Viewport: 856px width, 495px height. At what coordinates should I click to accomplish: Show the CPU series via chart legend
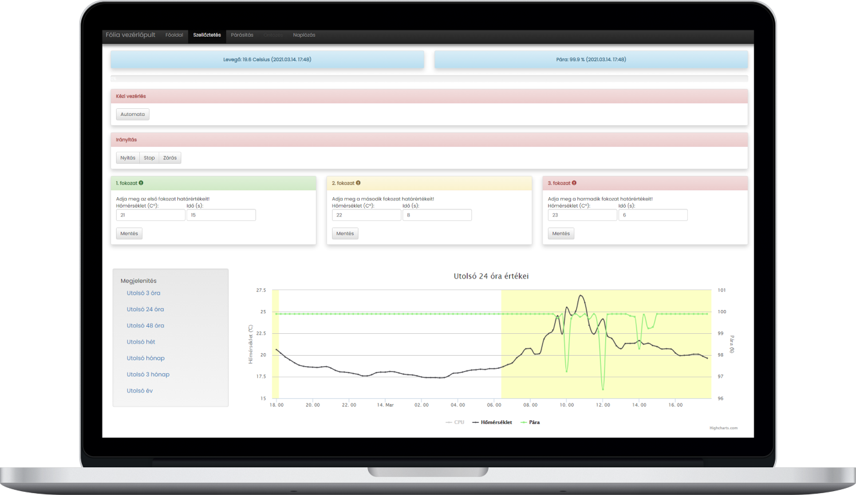(x=455, y=422)
